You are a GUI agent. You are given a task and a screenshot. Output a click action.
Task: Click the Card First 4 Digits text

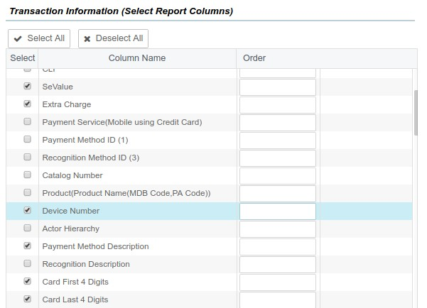[75, 282]
